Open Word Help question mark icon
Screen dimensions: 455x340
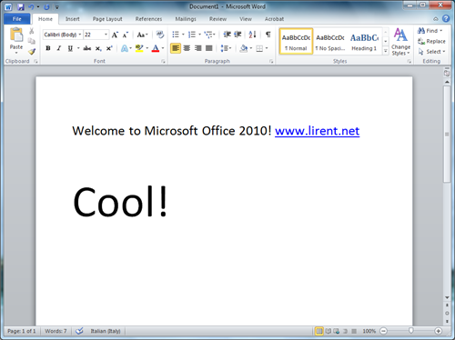coord(446,19)
